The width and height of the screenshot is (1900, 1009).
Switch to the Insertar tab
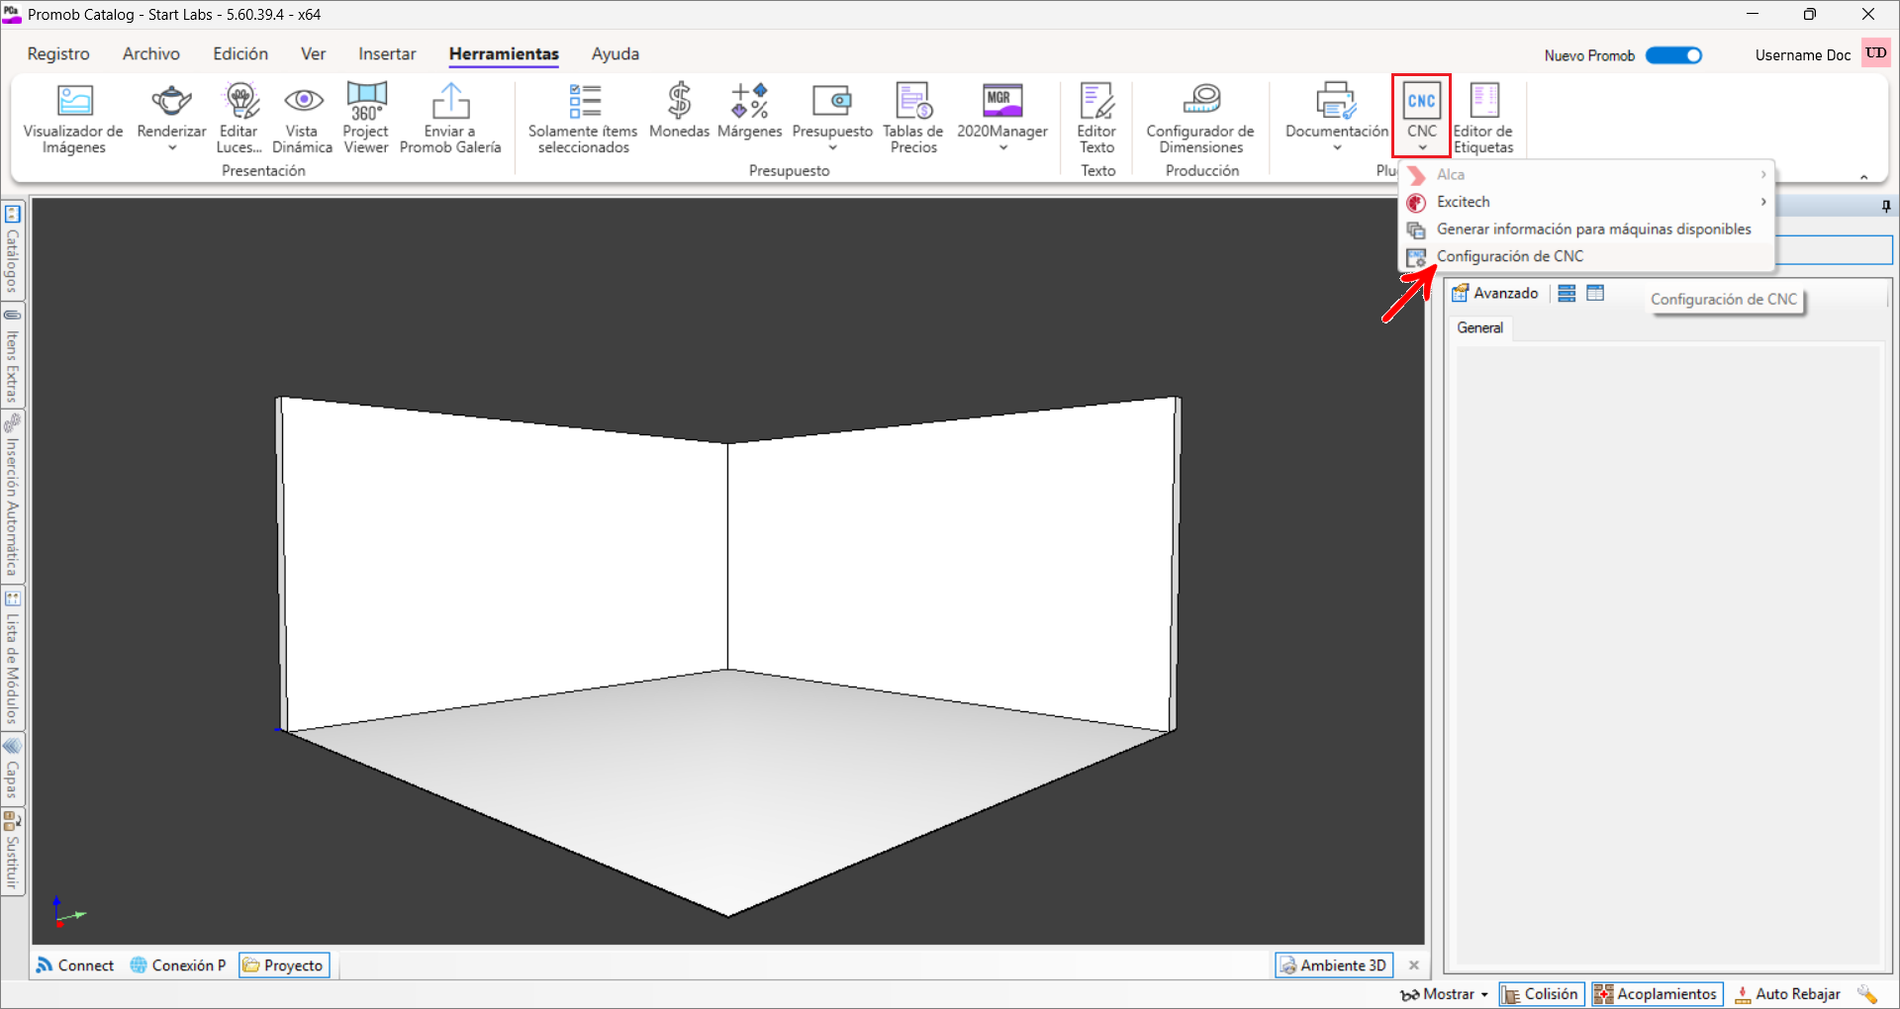coord(387,54)
